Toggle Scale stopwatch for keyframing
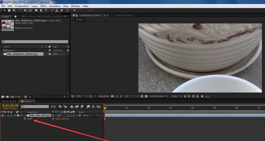 coord(25,119)
